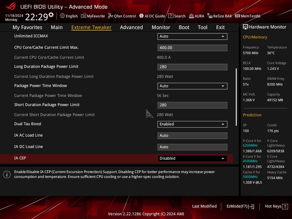The height and width of the screenshot is (219, 292).
Task: Click the Search question-mark icon
Action: tap(171, 16)
